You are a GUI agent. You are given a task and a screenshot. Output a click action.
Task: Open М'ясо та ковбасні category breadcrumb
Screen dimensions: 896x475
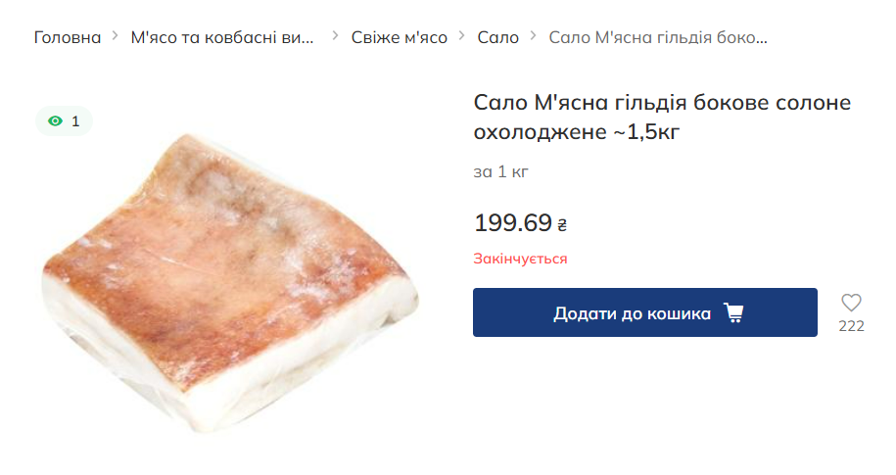click(x=223, y=37)
